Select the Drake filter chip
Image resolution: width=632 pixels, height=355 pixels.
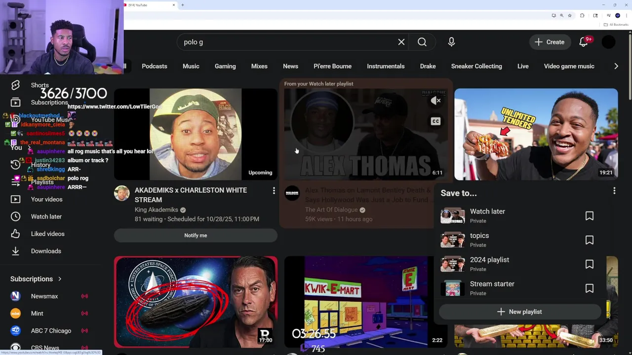(428, 66)
